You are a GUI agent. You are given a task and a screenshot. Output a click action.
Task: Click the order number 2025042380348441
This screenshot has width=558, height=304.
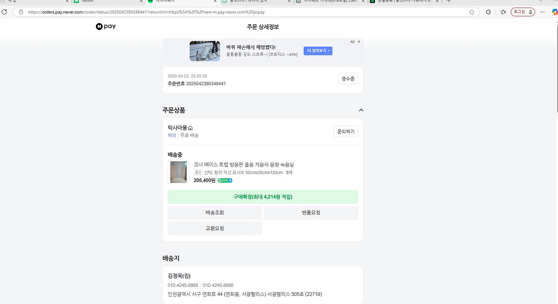pos(206,83)
